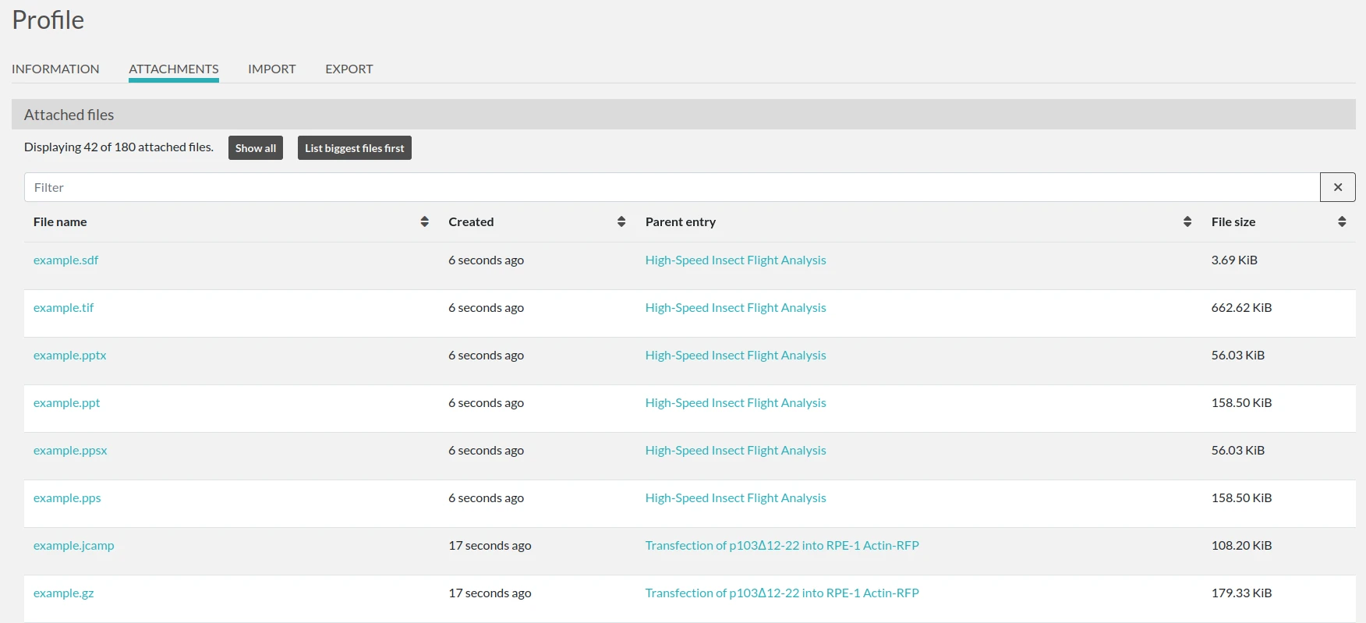
Task: Focus the Filter text field
Action: pyautogui.click(x=671, y=187)
